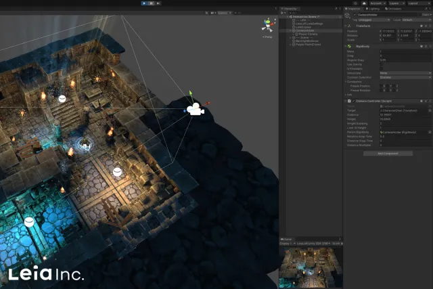The height and width of the screenshot is (289, 433).
Task: Click the Position X field
Action: [x=390, y=31]
